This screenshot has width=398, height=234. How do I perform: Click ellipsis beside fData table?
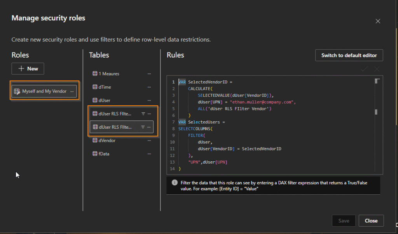coord(149,154)
